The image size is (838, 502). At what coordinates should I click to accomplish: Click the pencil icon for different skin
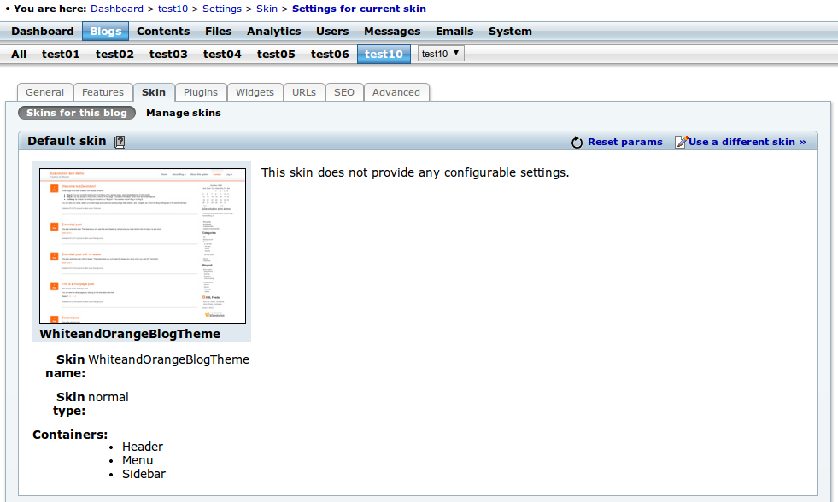(681, 142)
